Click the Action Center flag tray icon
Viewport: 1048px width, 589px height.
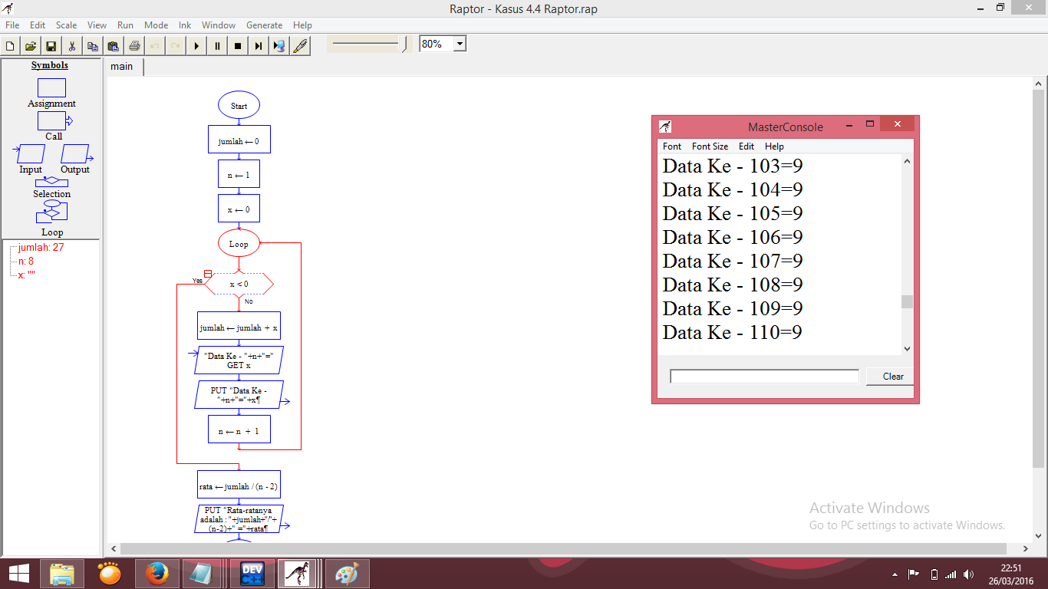pyautogui.click(x=914, y=574)
